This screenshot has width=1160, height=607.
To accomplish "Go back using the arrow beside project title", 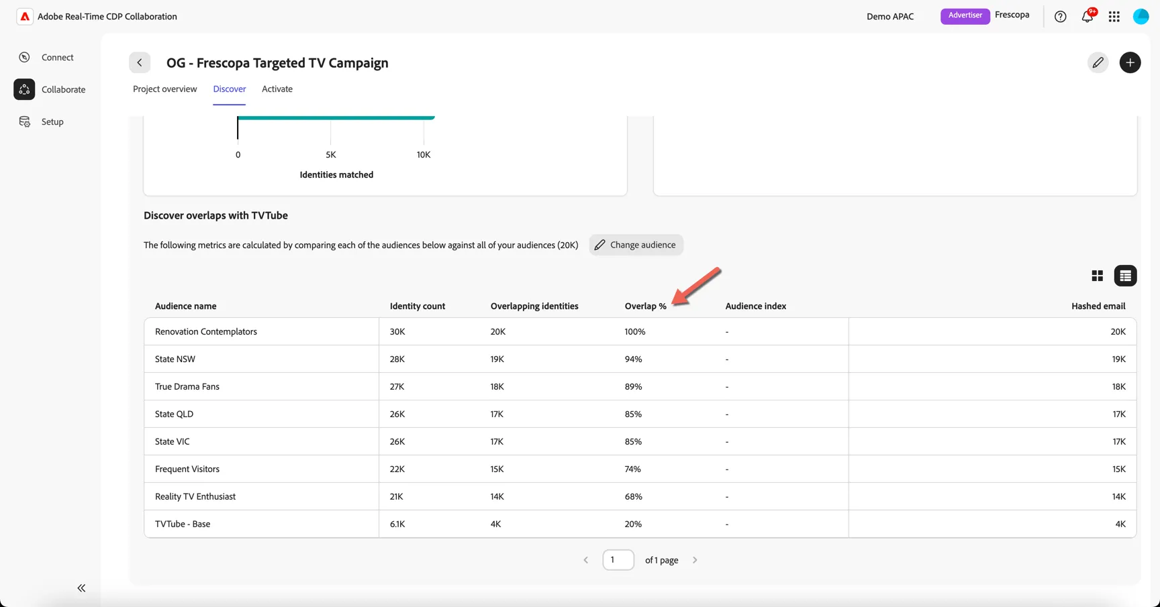I will pyautogui.click(x=140, y=62).
